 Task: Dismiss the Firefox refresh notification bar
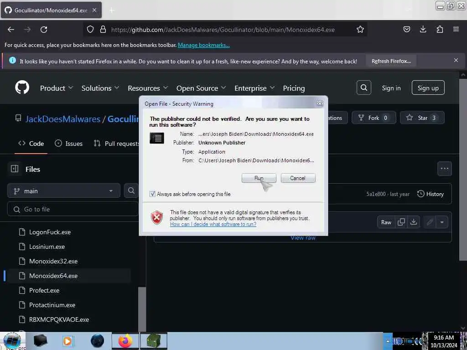pyautogui.click(x=456, y=61)
